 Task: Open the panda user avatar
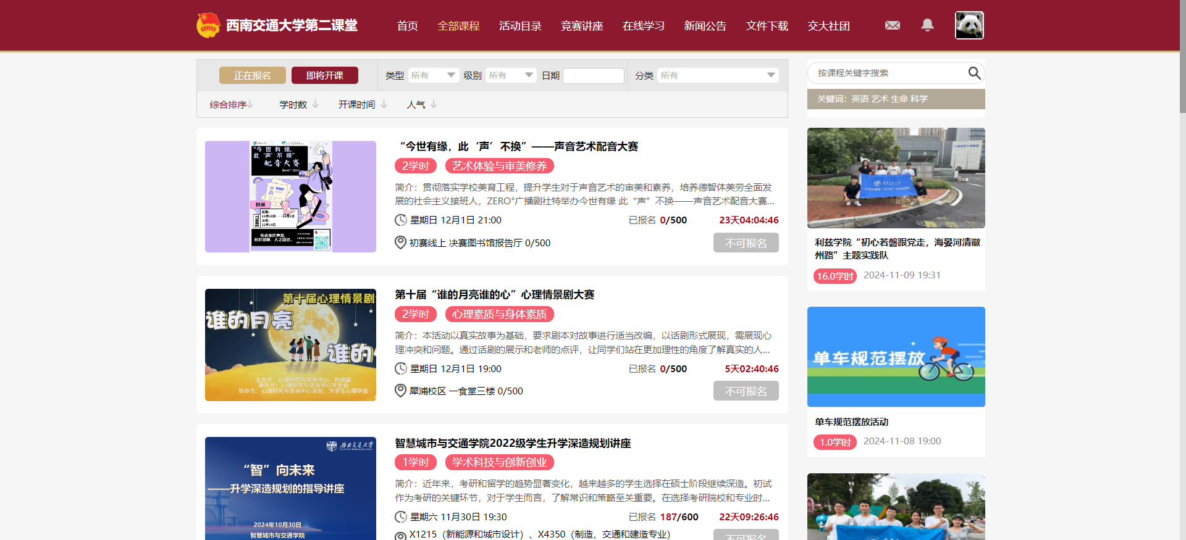click(969, 25)
